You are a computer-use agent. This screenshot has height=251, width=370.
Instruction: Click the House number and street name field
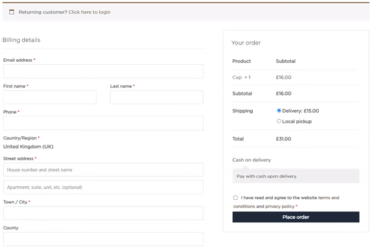click(x=103, y=170)
